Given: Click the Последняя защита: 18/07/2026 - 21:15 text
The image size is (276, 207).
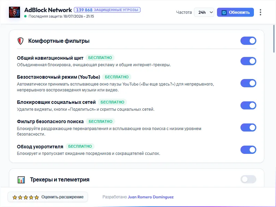Looking at the screenshot, I should click(x=61, y=16).
